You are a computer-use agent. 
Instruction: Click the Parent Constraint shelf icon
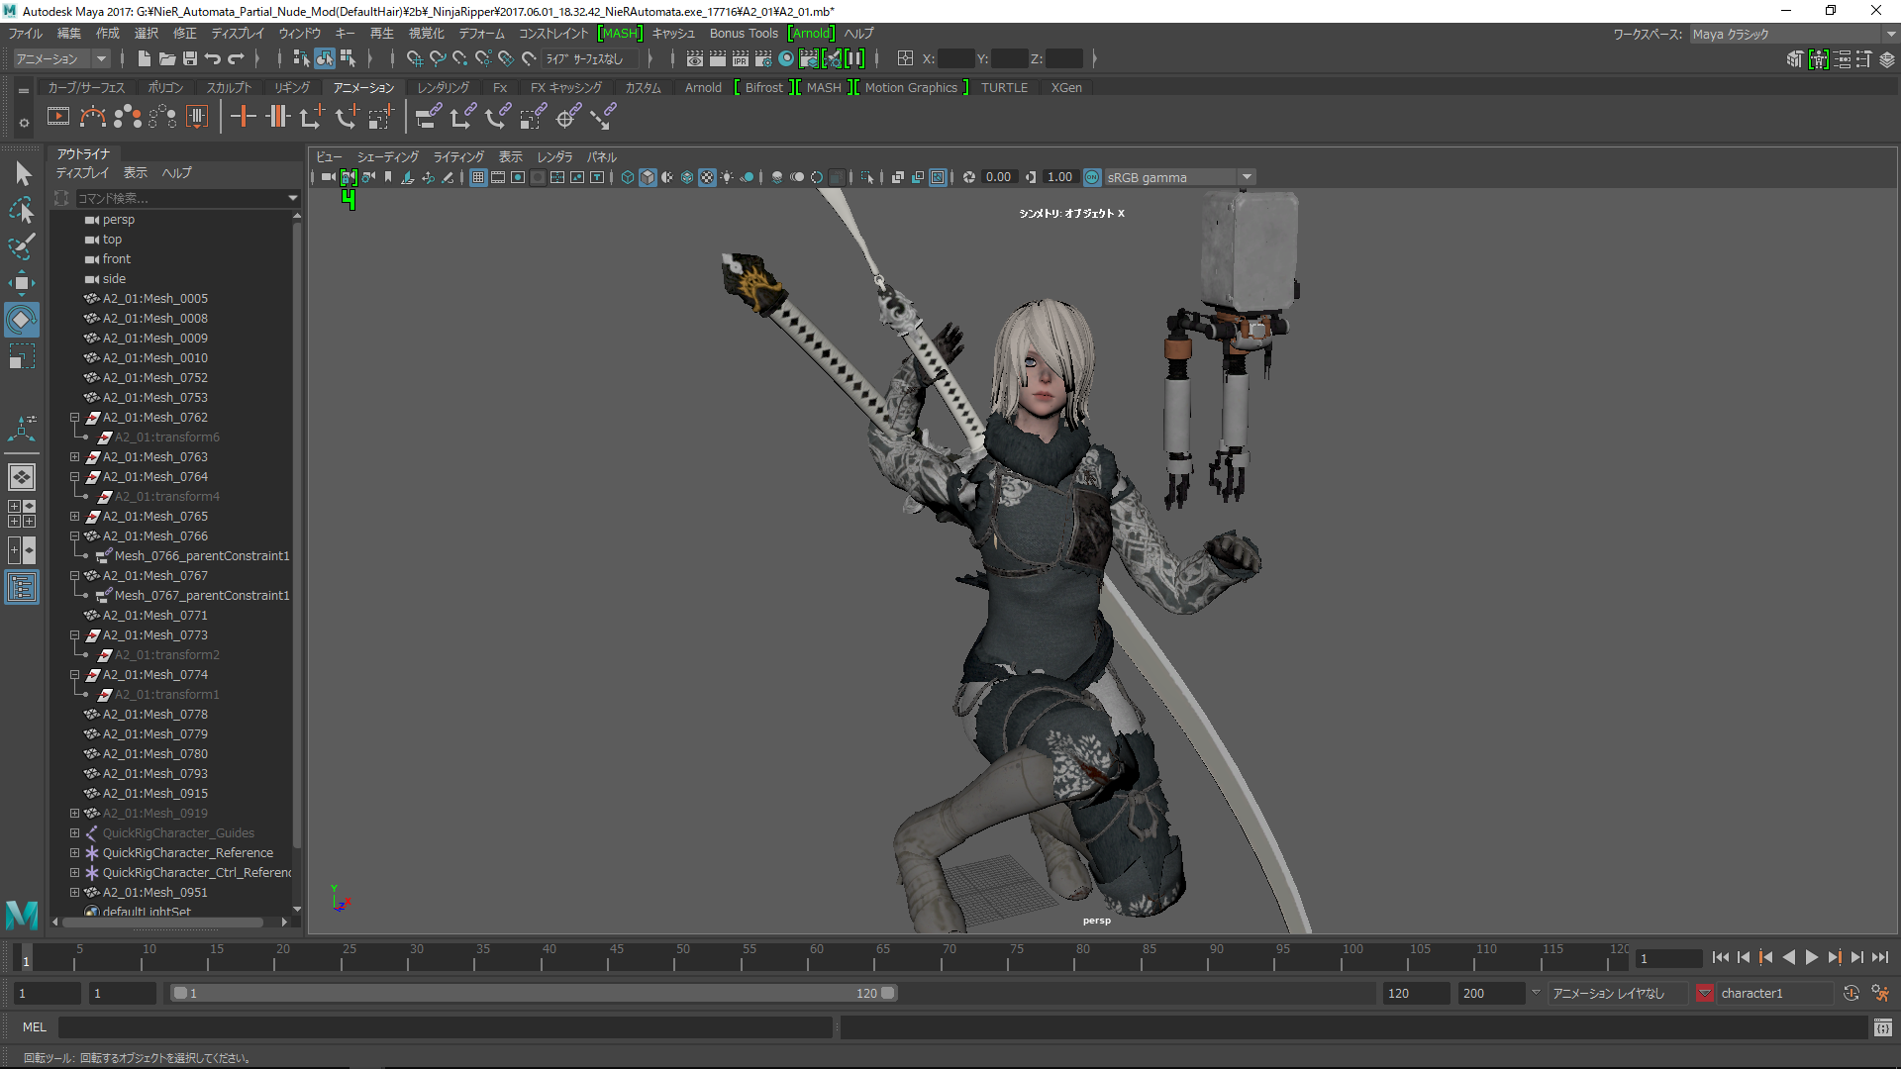(428, 117)
